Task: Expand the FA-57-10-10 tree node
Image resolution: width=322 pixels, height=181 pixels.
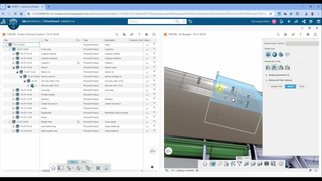Action: click(x=13, y=54)
